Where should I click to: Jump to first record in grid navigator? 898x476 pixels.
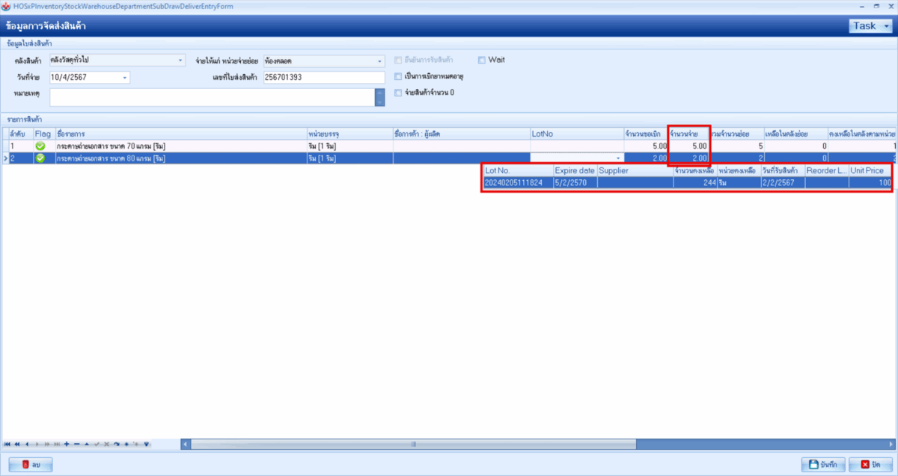[7, 444]
